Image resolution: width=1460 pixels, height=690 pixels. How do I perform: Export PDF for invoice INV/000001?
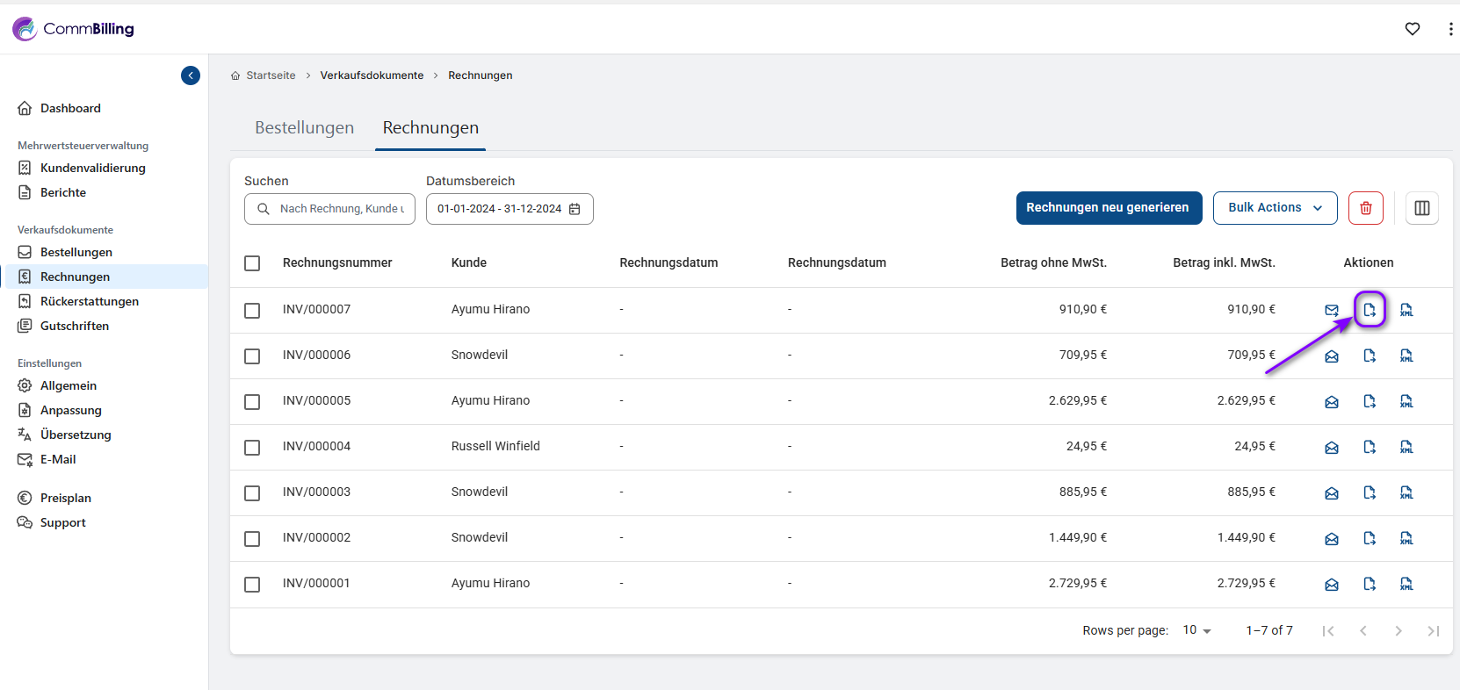click(x=1370, y=584)
